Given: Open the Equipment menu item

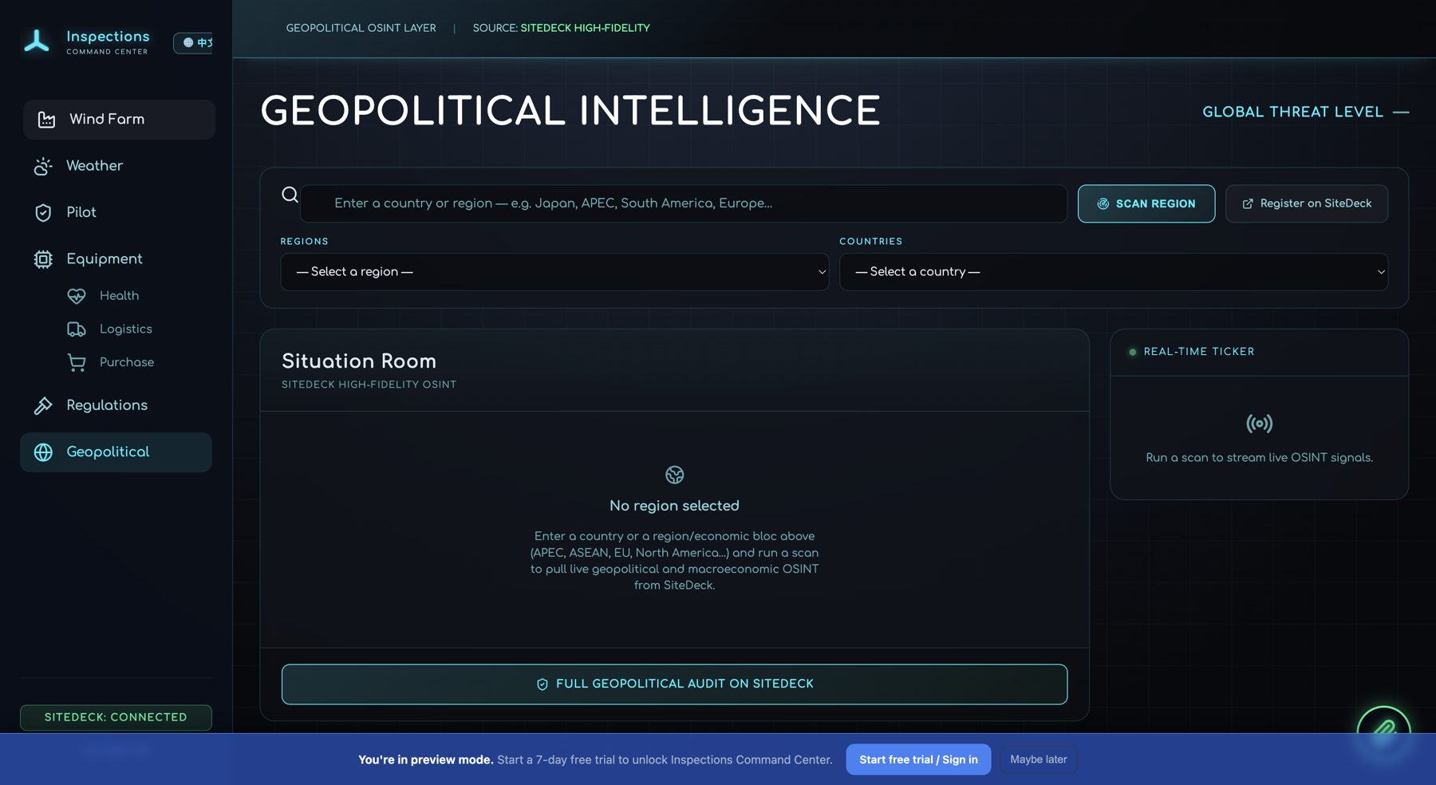Looking at the screenshot, I should point(117,259).
